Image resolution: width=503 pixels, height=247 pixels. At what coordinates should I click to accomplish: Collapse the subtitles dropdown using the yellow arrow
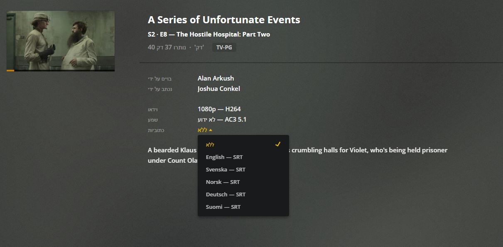coord(211,130)
